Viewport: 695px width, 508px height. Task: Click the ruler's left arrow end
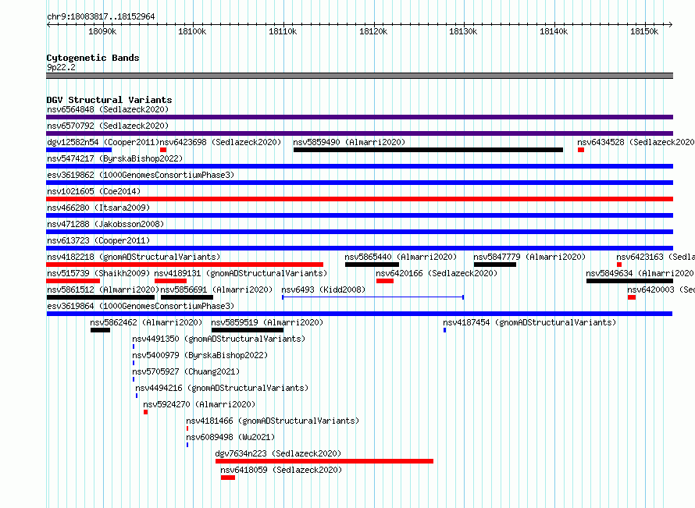coord(48,24)
